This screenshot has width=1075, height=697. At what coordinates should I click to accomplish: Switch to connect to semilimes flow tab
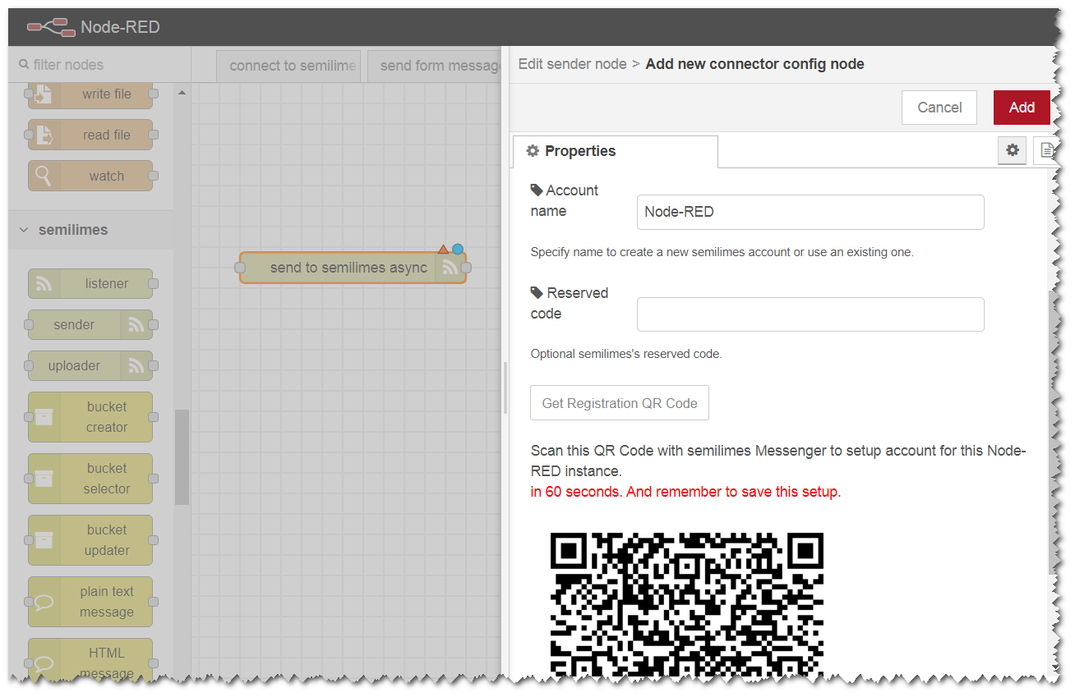289,66
